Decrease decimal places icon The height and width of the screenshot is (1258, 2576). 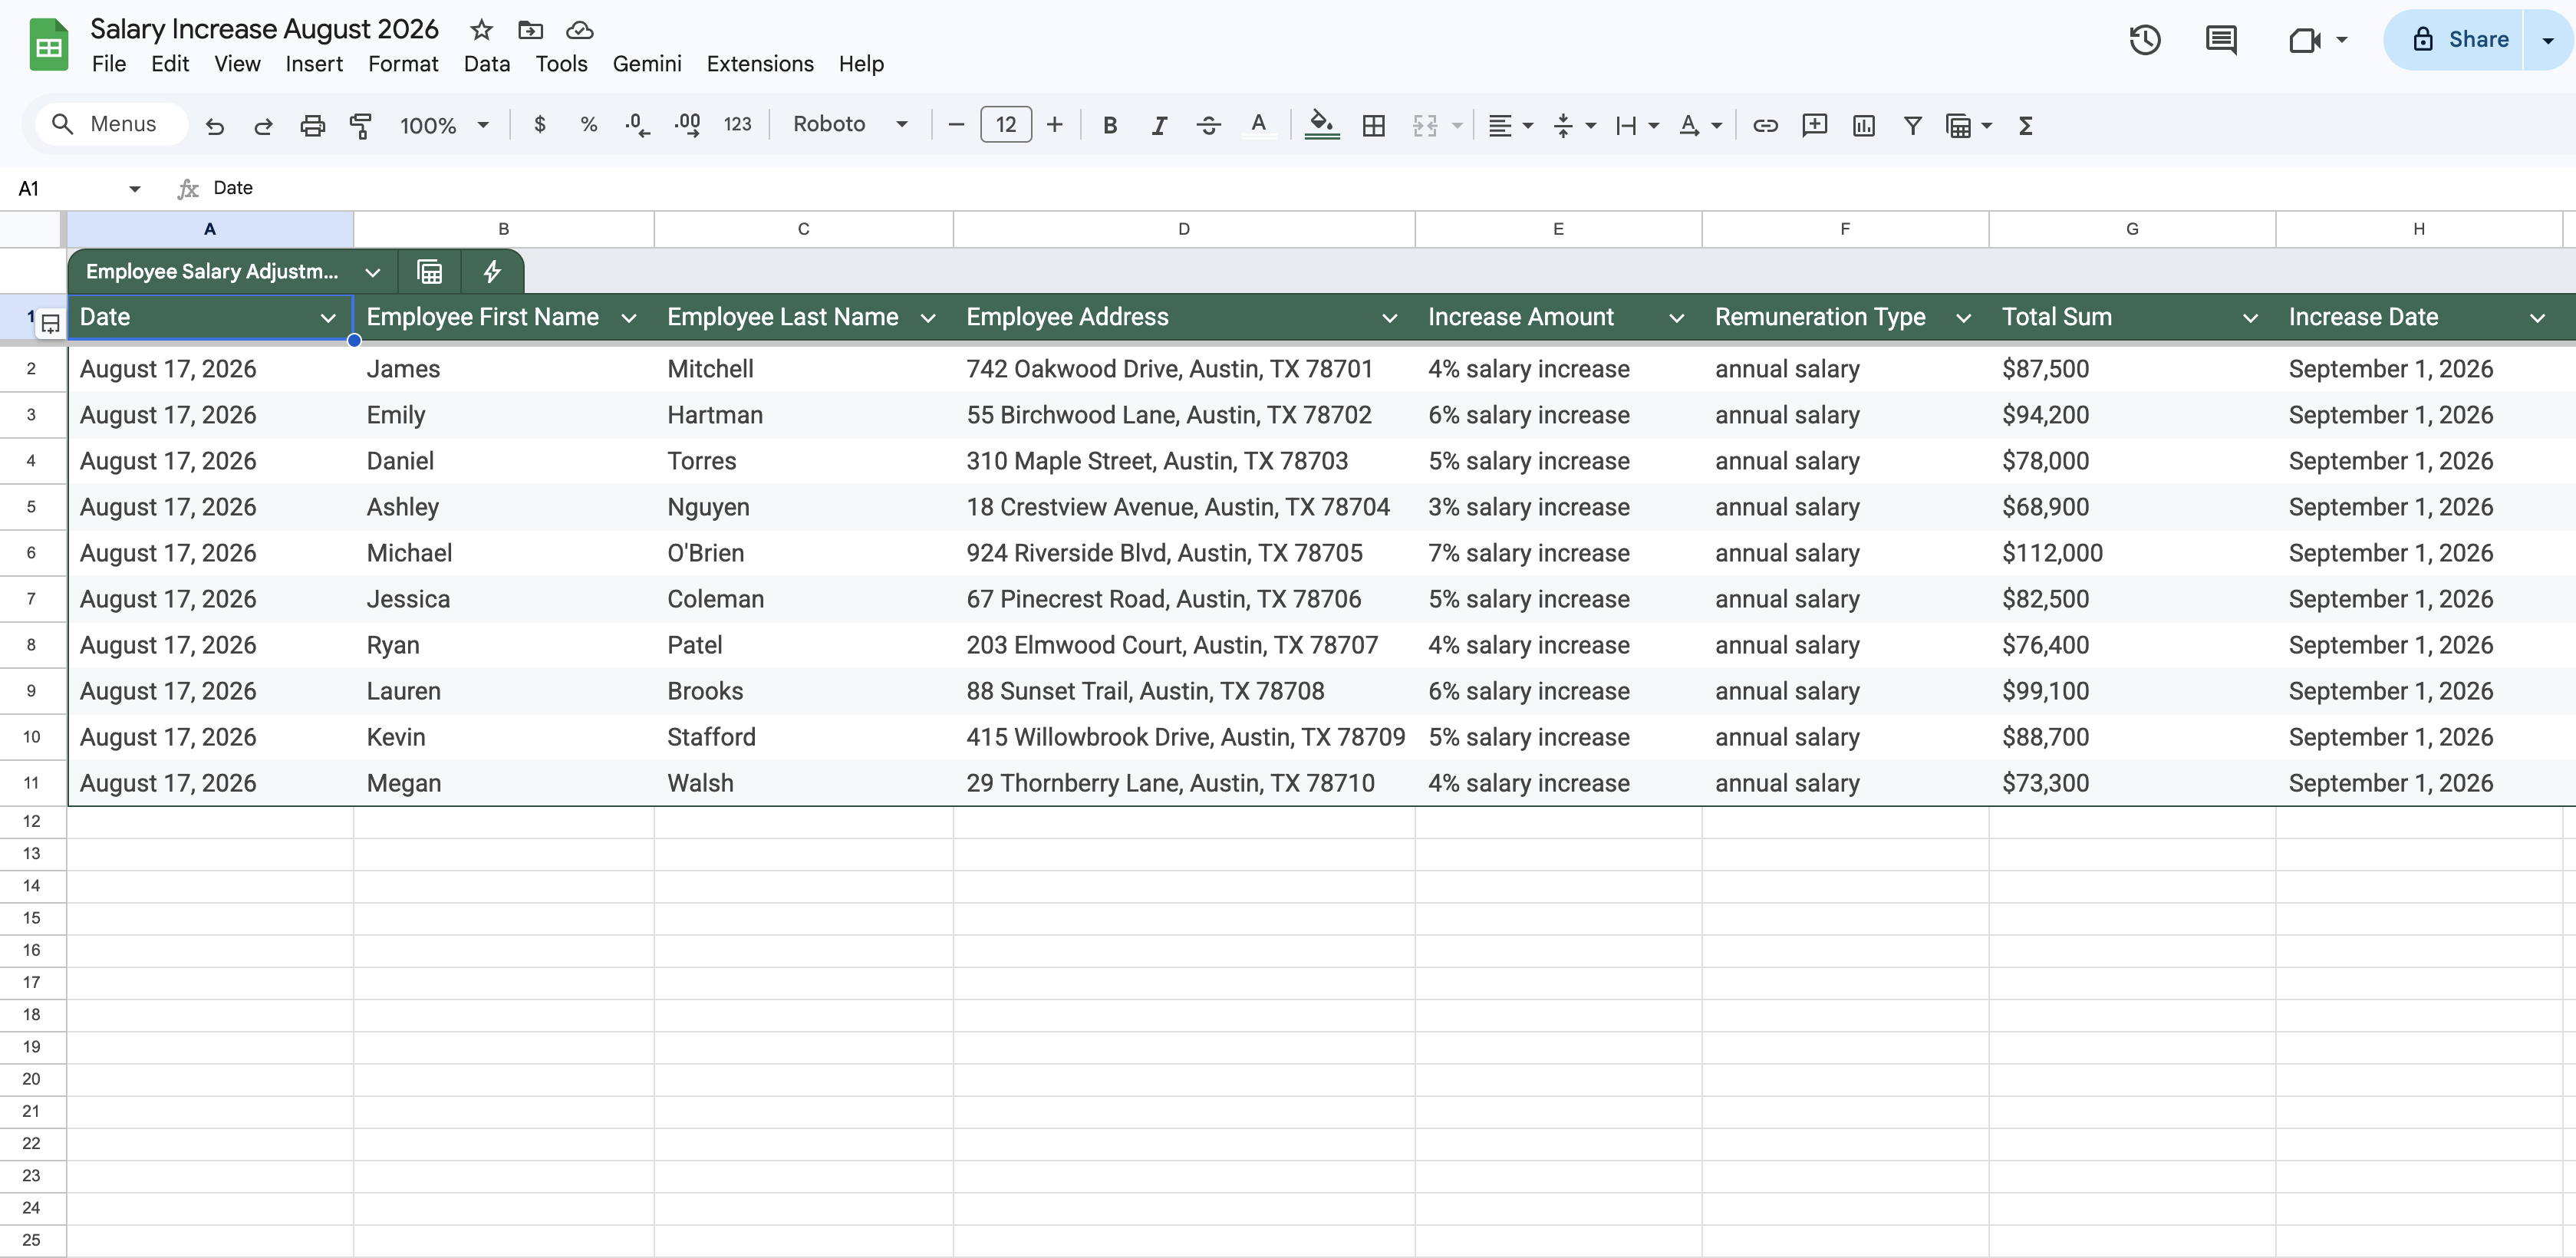tap(637, 125)
